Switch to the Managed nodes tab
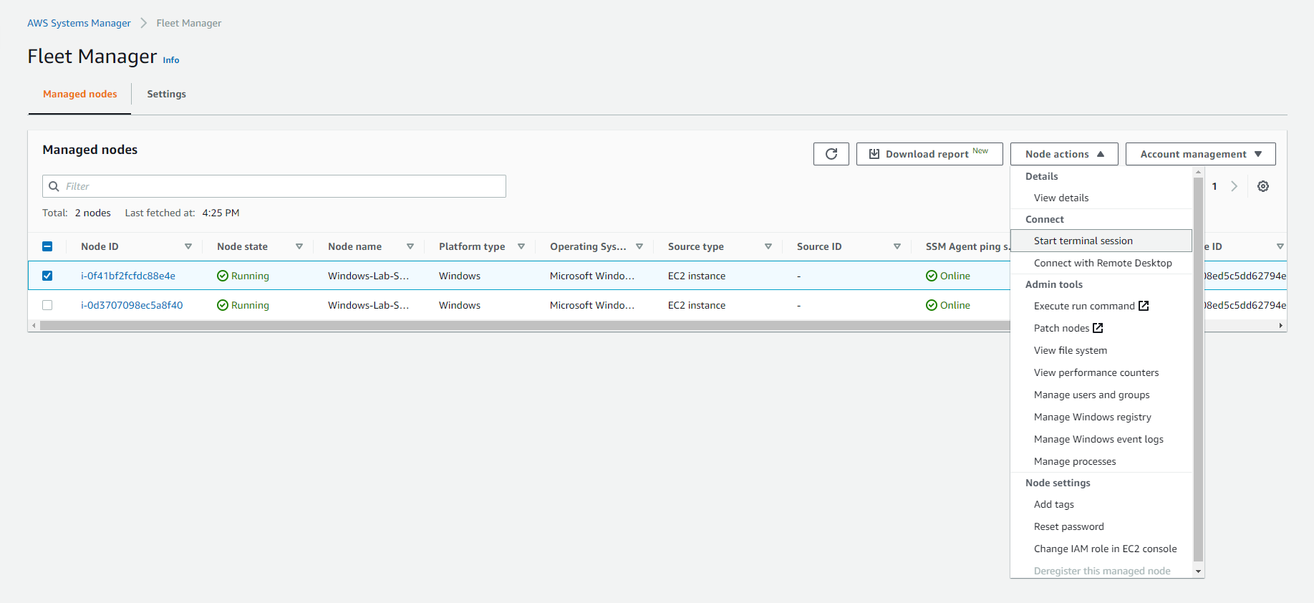The image size is (1314, 603). (x=80, y=94)
